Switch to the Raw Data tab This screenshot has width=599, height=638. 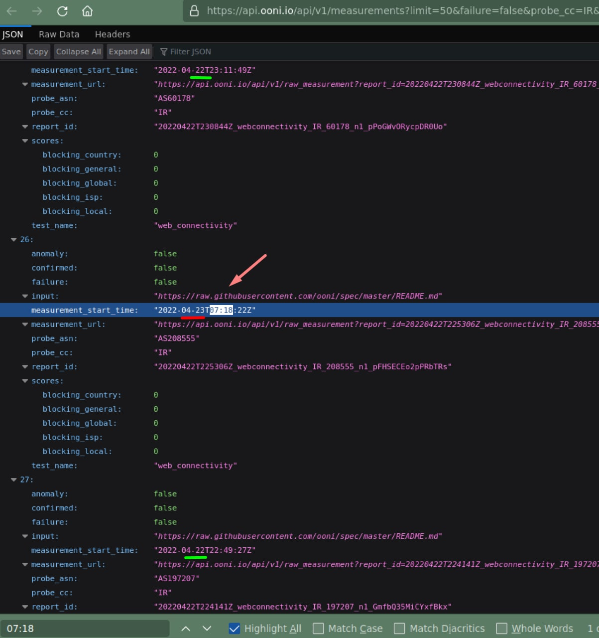point(59,34)
